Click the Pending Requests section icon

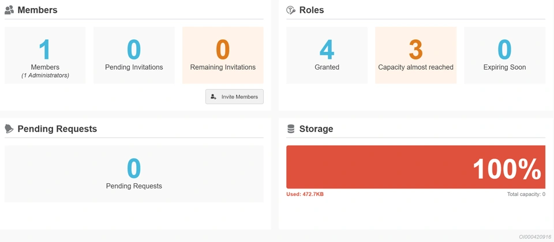tap(9, 129)
